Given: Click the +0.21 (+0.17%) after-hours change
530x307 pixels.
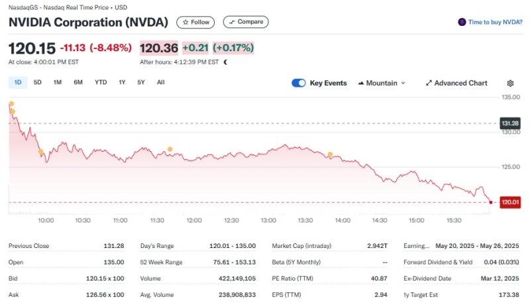Looking at the screenshot, I should [218, 48].
